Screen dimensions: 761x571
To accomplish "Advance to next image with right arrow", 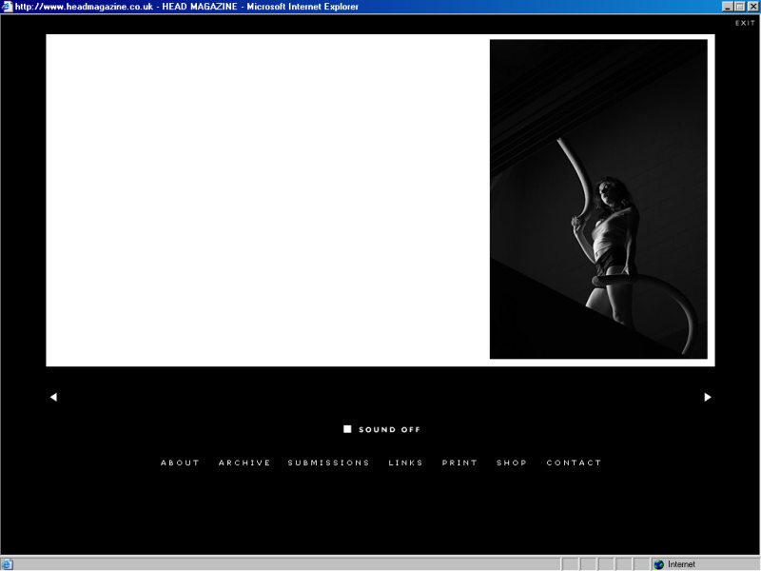I will [708, 397].
